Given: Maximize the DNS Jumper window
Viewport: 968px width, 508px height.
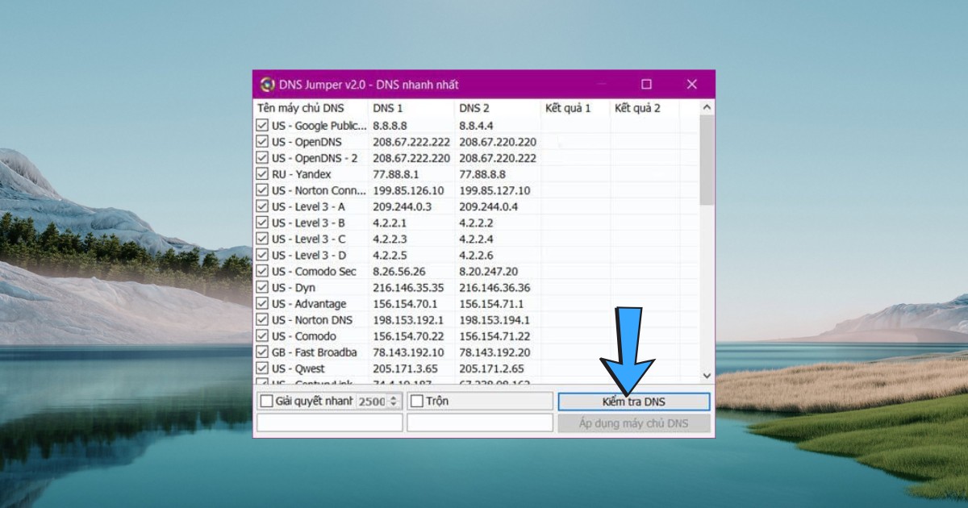Looking at the screenshot, I should pos(646,85).
